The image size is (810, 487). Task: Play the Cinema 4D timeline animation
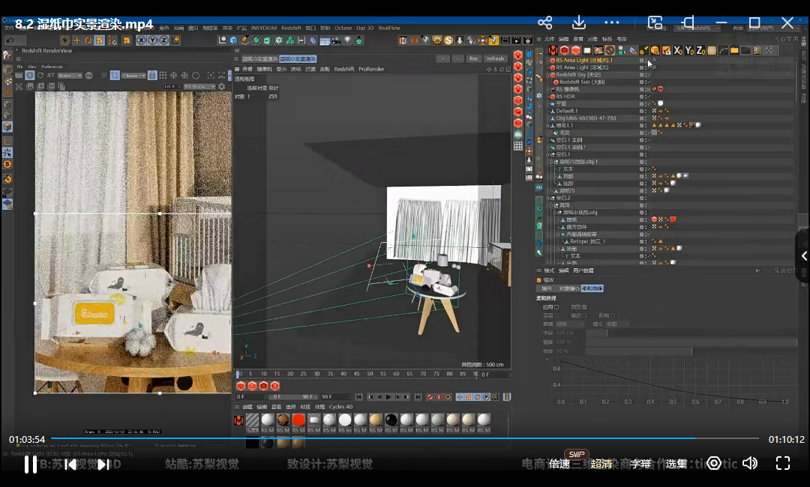tap(388, 397)
